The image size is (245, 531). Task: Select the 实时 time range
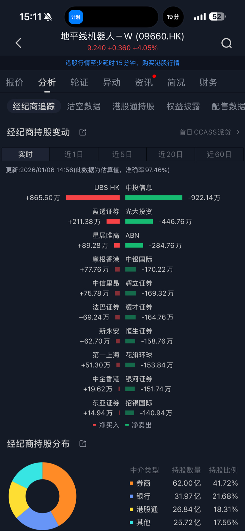(x=26, y=154)
